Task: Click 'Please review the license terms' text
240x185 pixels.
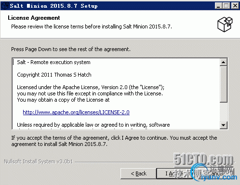Action: [92, 26]
